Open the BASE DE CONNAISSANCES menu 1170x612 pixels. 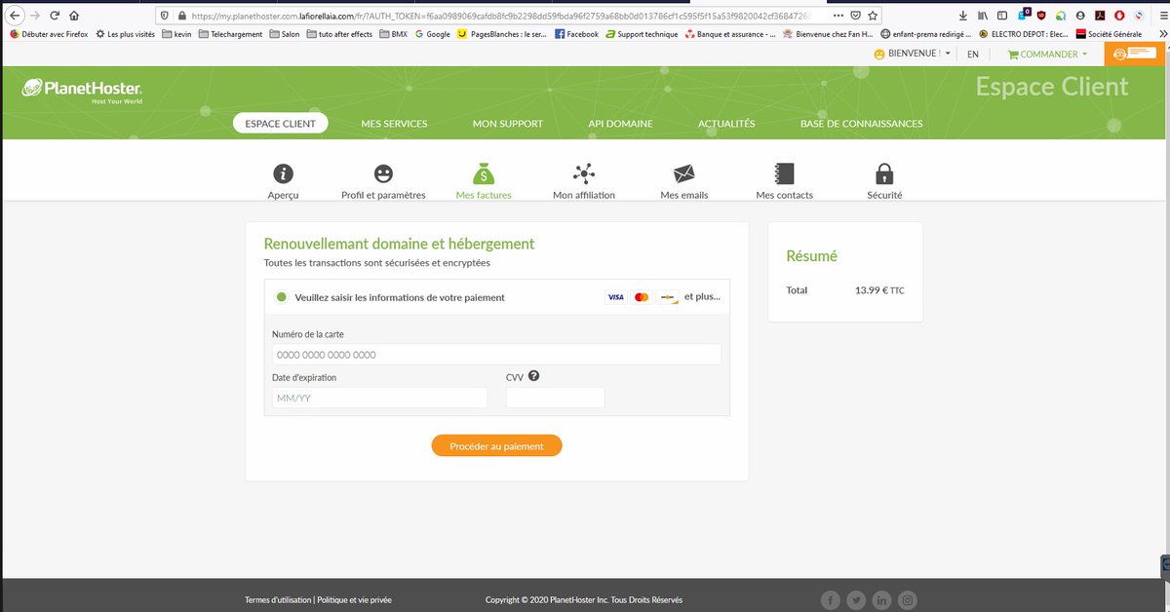coord(861,124)
